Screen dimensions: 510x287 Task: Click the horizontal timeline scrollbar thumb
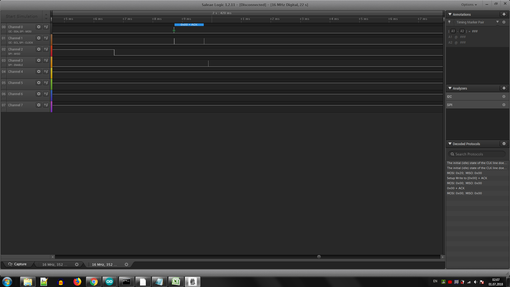point(319,257)
